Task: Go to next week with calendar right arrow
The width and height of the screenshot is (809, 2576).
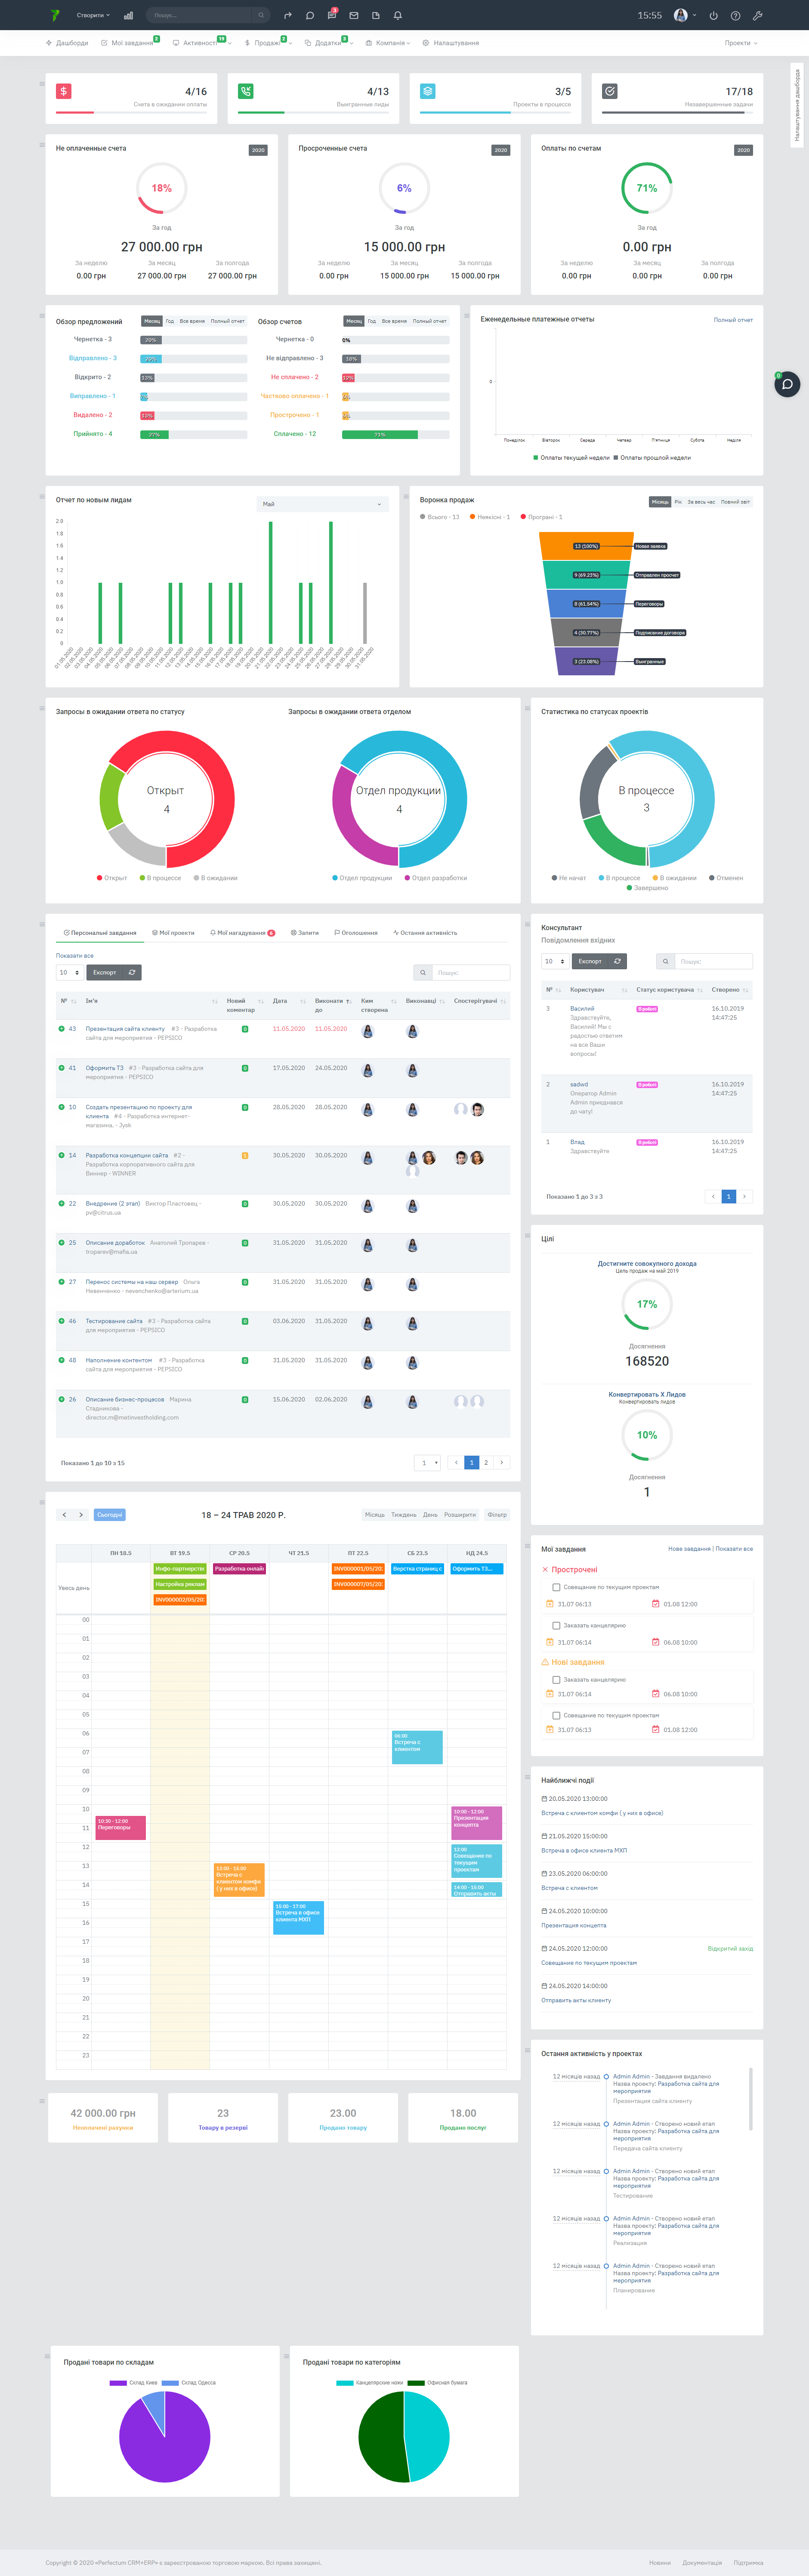Action: pos(81,1514)
